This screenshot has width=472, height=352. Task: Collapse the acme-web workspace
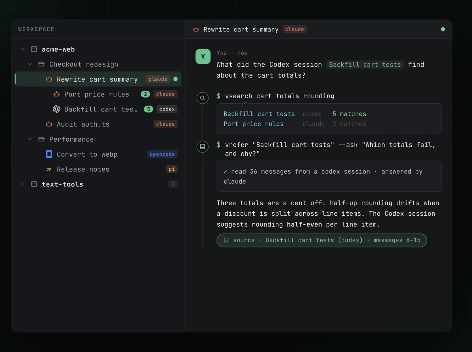(22, 49)
